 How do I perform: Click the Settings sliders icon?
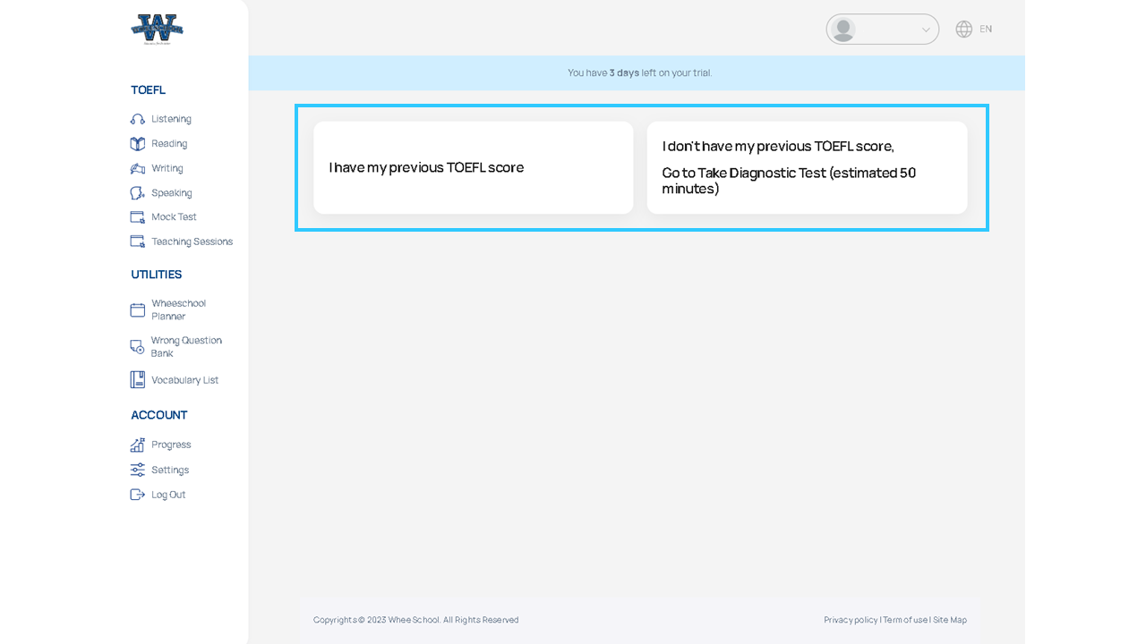pyautogui.click(x=137, y=470)
